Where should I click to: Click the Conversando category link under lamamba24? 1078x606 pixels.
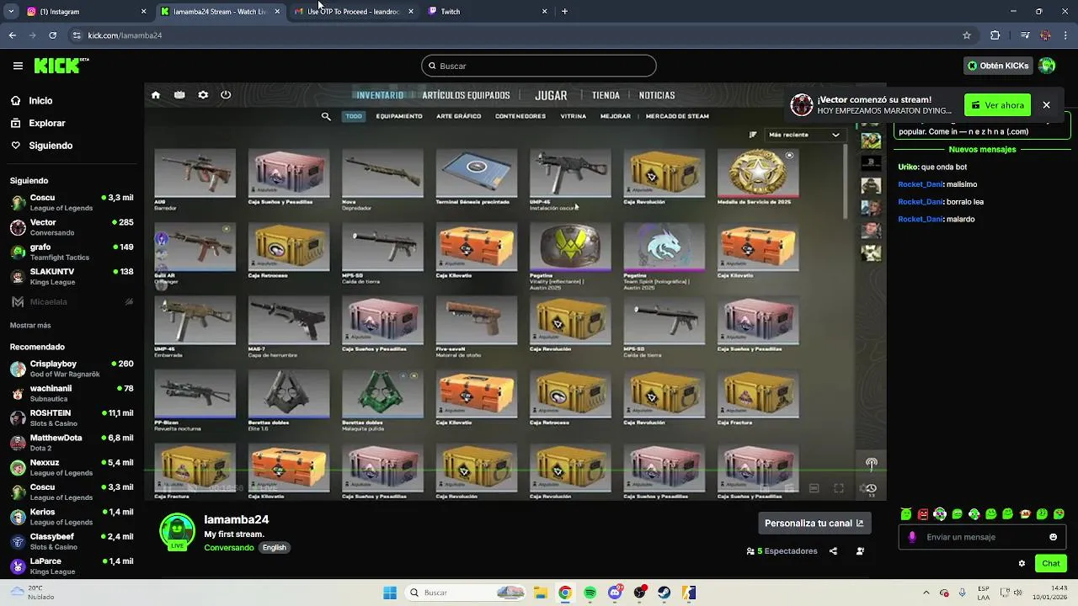click(229, 547)
